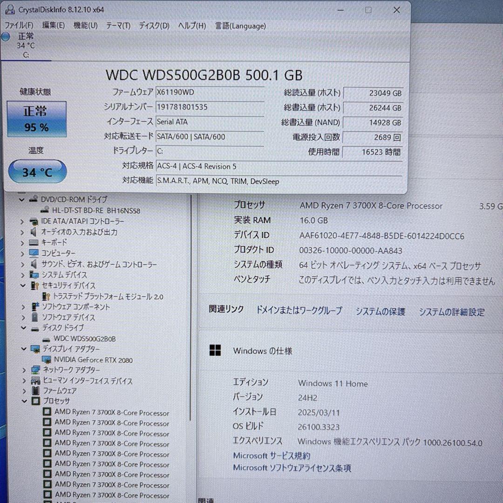Click the security devices key icon
503x503 pixels.
35,285
